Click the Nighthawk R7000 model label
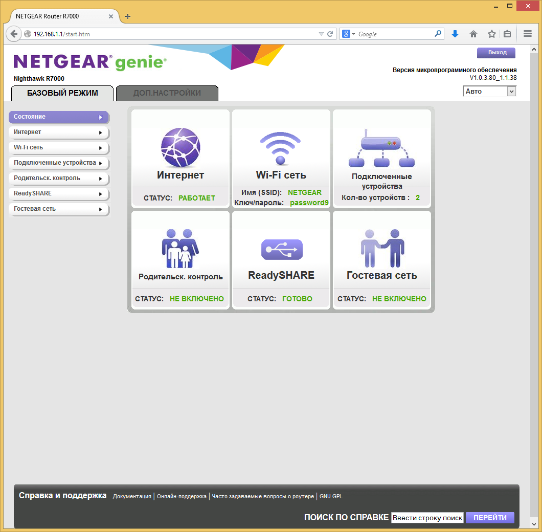 [39, 78]
